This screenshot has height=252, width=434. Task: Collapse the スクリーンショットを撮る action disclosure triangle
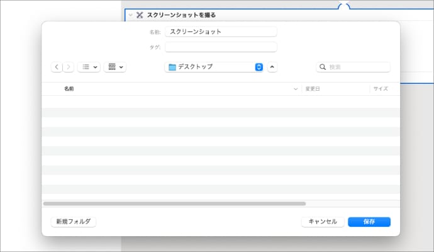130,14
